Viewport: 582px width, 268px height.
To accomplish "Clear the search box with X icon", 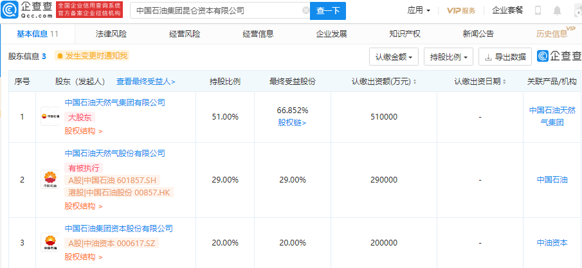I will 306,11.
